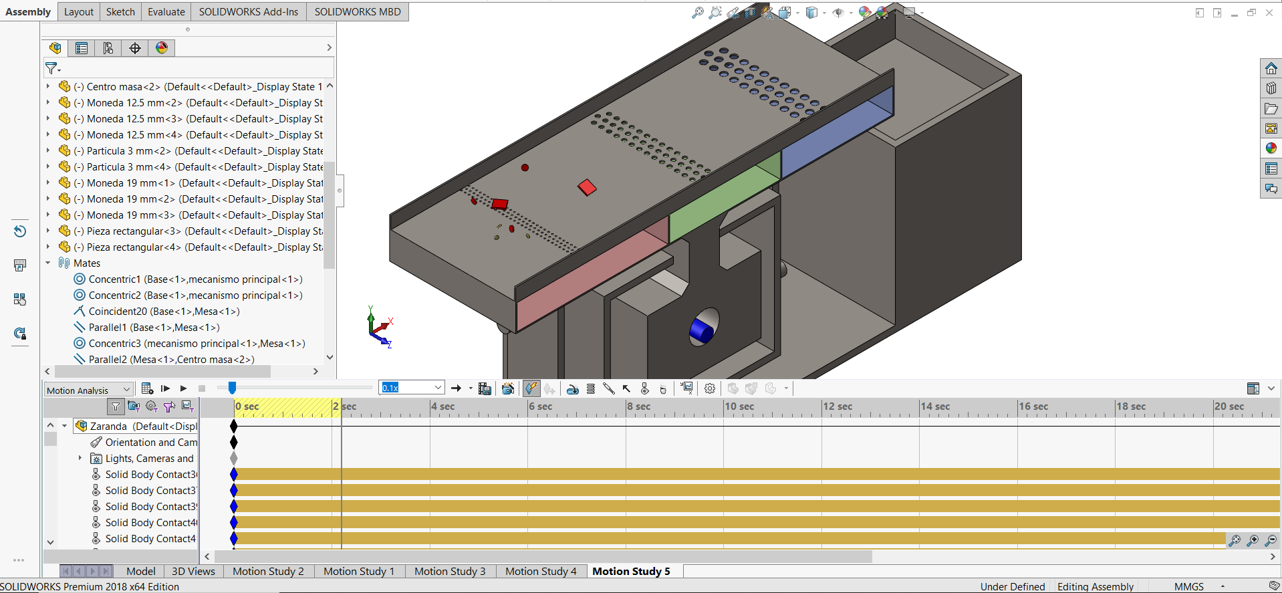Click the Calculate motion study icon
This screenshot has width=1282, height=593.
(x=148, y=388)
